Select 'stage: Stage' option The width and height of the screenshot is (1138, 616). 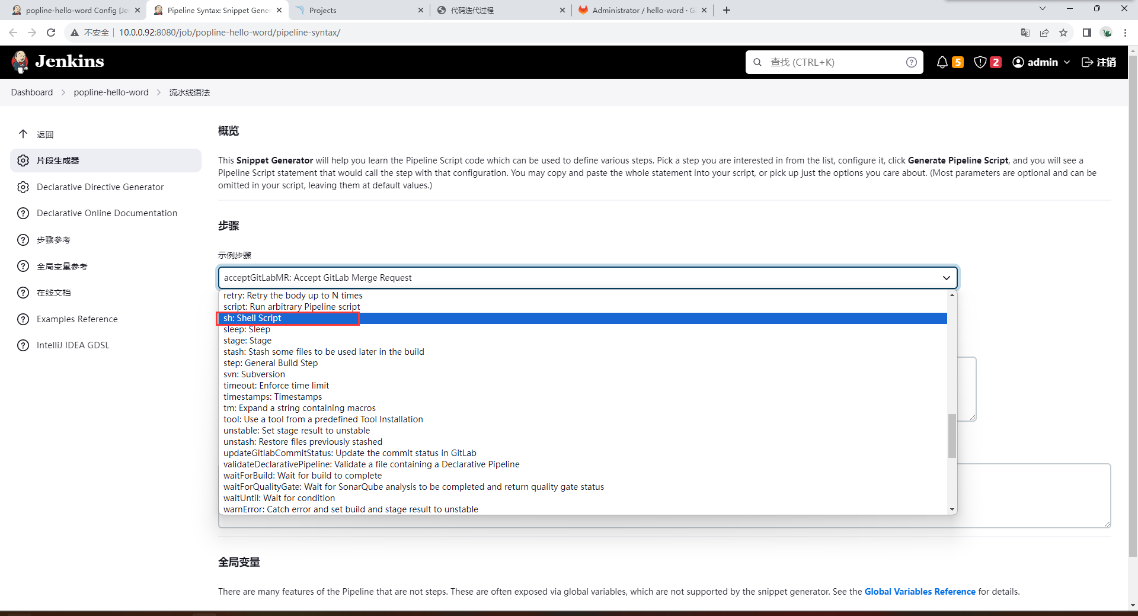[x=583, y=341]
